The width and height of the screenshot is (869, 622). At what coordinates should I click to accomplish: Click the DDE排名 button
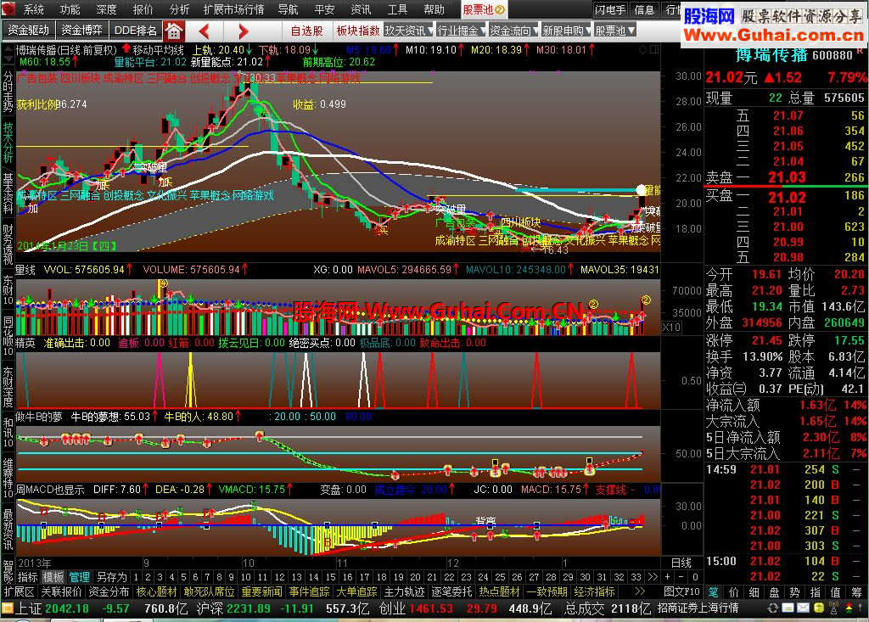coord(135,31)
